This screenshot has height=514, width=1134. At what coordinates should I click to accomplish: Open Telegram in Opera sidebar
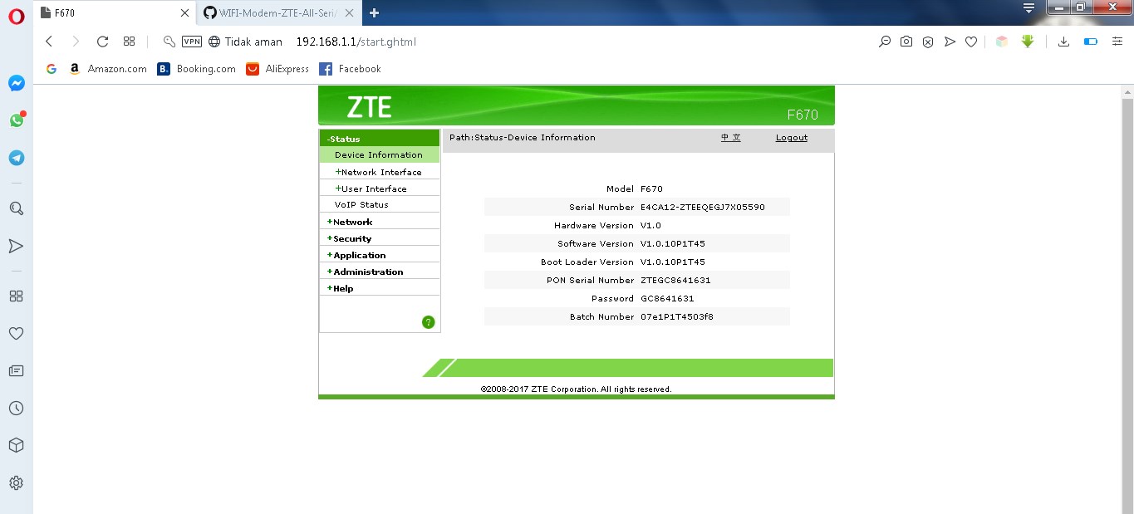tap(16, 158)
